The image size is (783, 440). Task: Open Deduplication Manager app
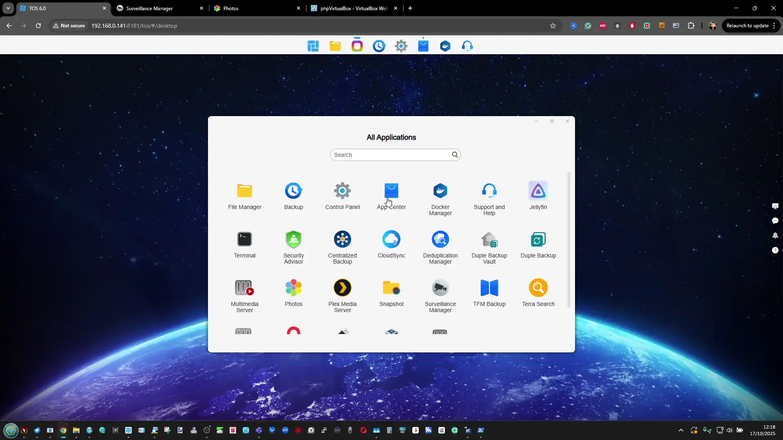click(440, 240)
